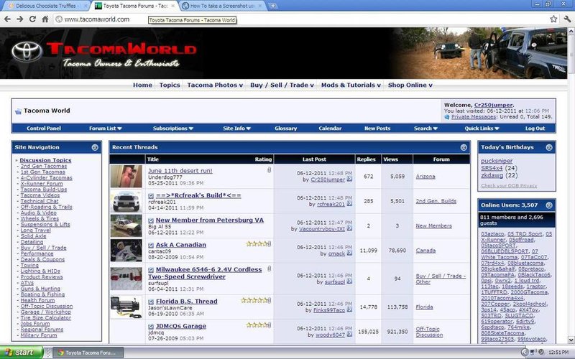Open the Control Panel menu item

[44, 129]
